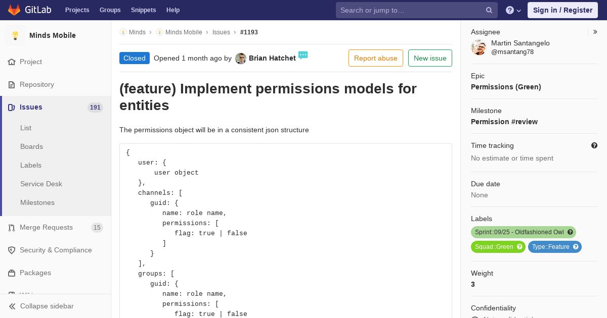Click the Minds Mobile lightbulb avatar

[15, 35]
